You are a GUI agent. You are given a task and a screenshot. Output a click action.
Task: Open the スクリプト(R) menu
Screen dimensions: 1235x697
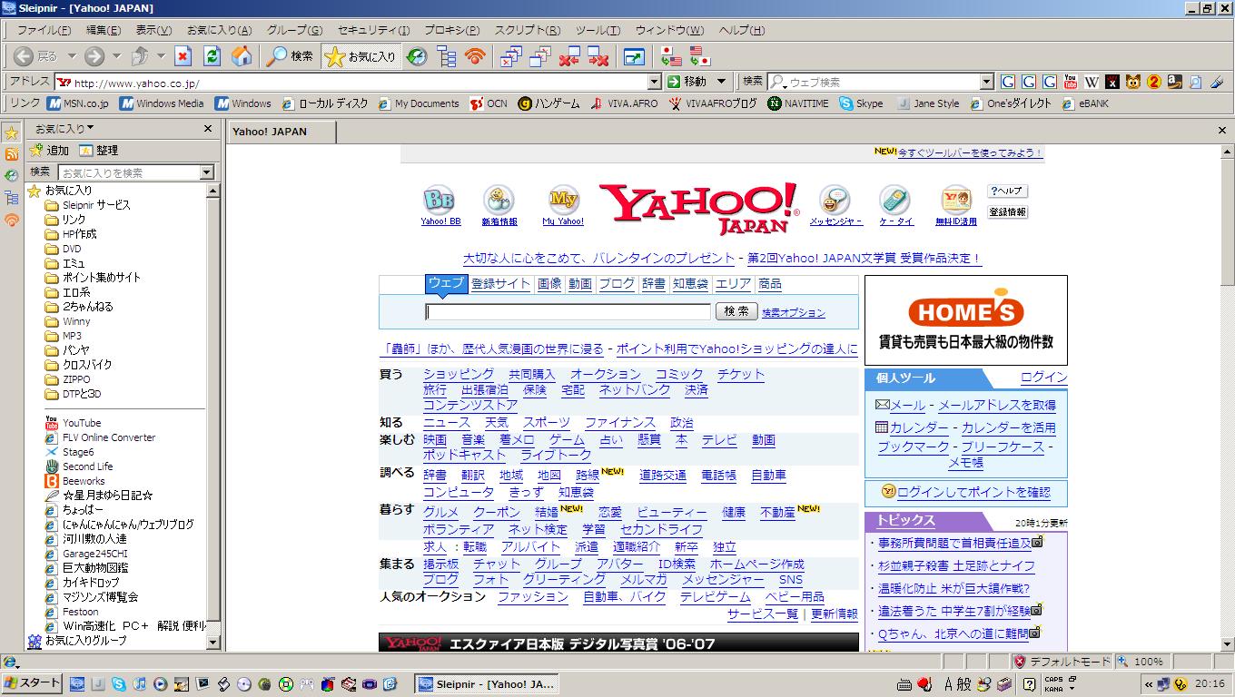(x=527, y=30)
